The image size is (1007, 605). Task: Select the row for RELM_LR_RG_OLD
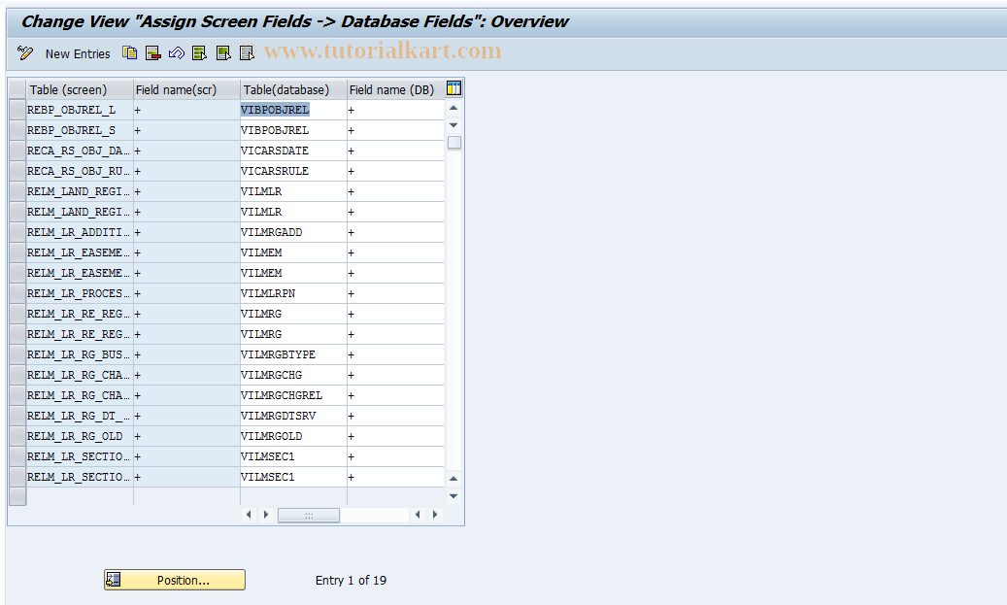click(17, 435)
